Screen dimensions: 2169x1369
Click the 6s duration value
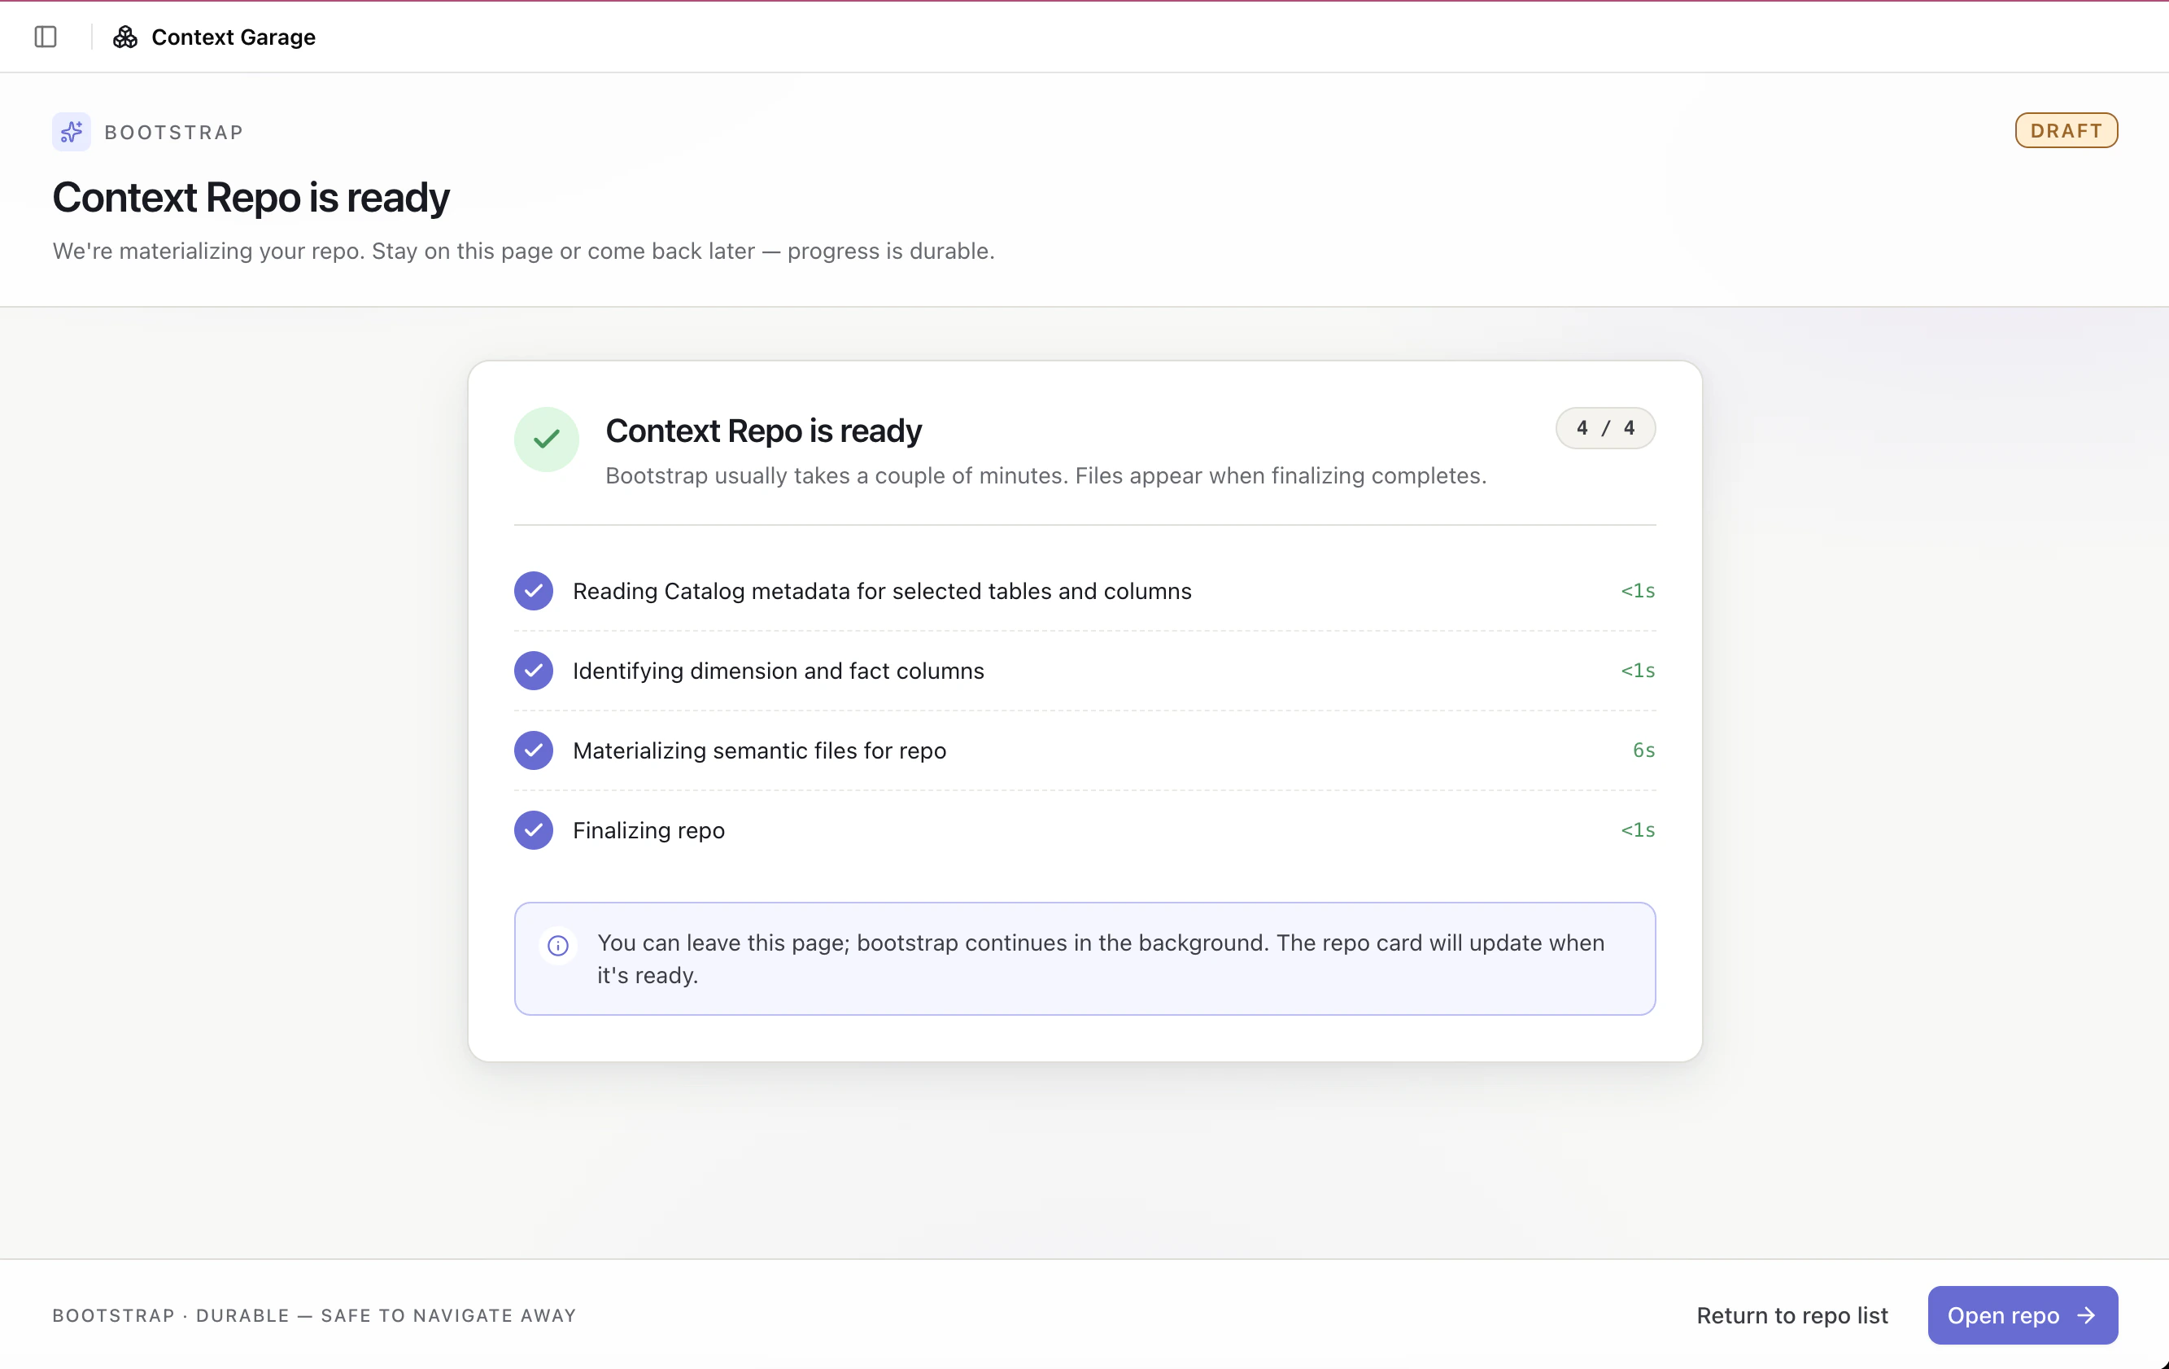point(1644,750)
